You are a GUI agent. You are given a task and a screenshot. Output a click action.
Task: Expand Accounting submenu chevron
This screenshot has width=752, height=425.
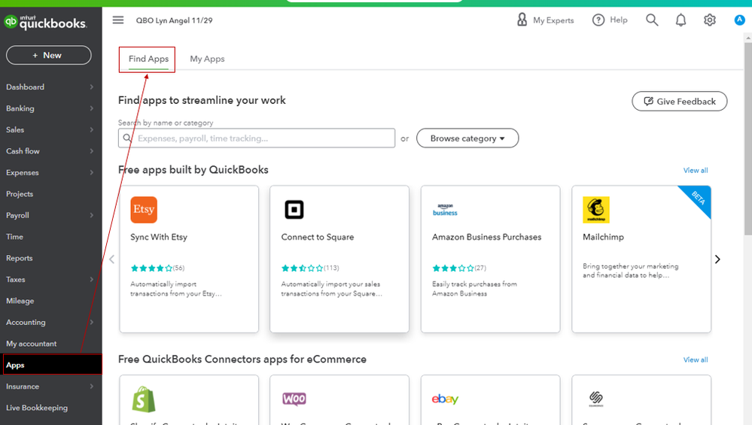91,322
